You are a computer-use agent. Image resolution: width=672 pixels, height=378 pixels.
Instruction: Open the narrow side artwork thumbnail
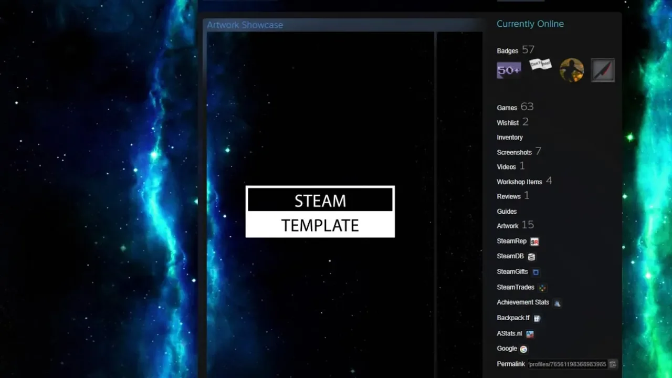(x=459, y=204)
